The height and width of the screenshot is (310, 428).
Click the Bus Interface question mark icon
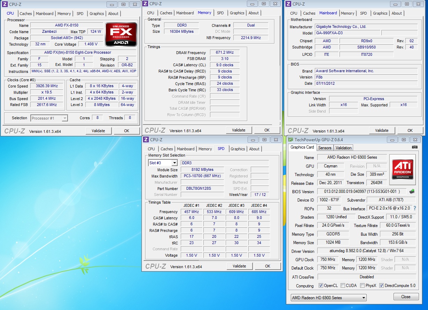click(415, 208)
